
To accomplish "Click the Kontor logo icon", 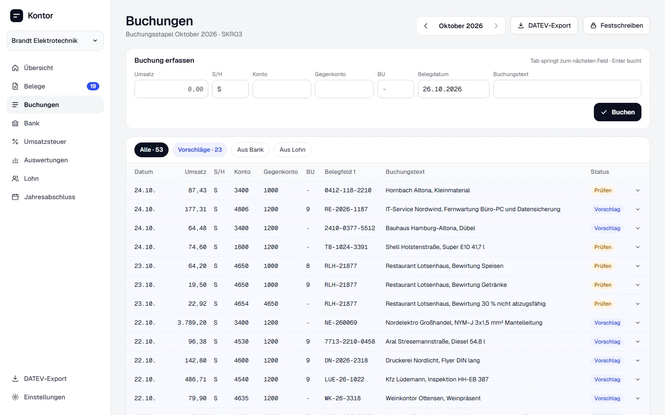I will tap(17, 16).
